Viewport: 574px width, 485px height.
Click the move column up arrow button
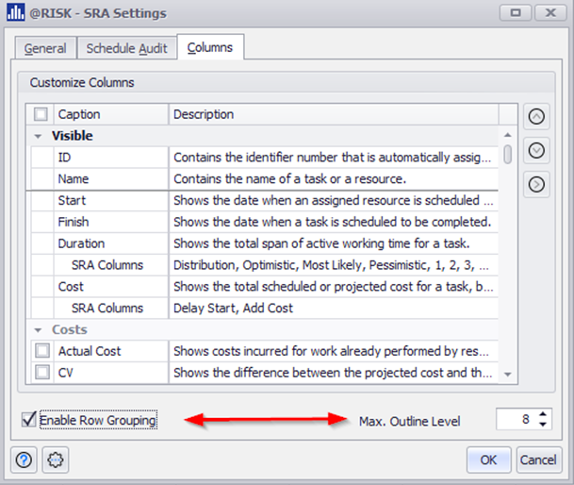pyautogui.click(x=536, y=117)
